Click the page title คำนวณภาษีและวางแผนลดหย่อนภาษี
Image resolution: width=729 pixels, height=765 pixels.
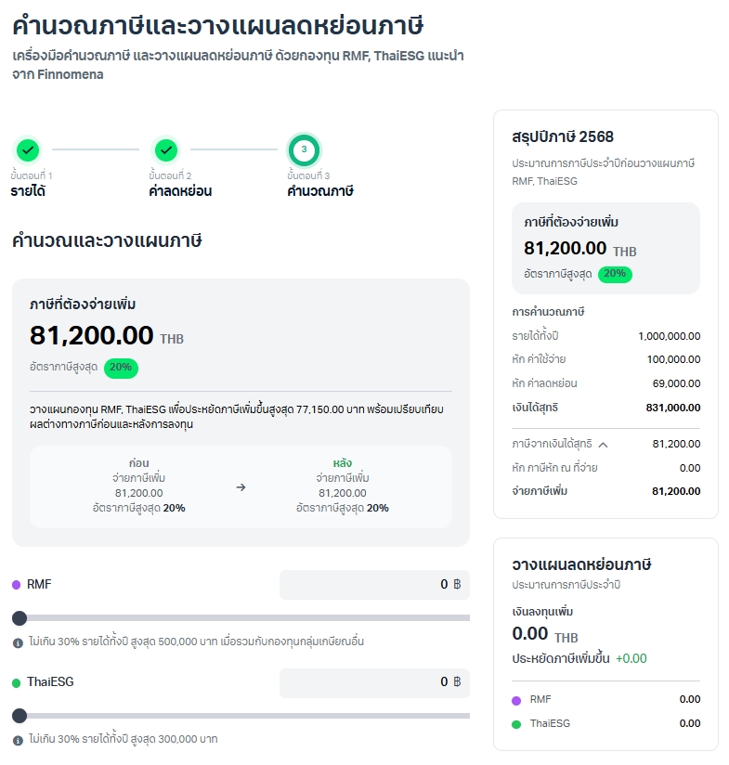point(217,25)
